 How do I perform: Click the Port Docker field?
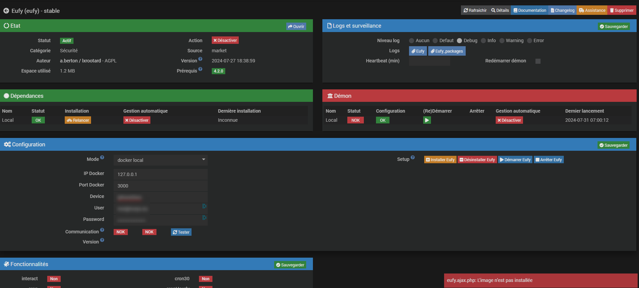(x=161, y=186)
